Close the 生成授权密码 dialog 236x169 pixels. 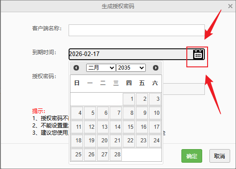click(x=230, y=6)
